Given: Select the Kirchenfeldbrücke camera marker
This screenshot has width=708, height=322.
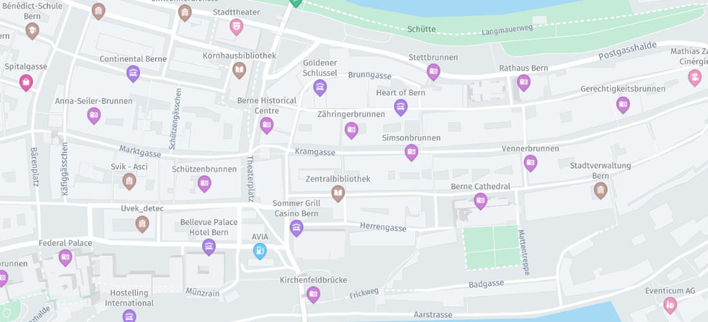Looking at the screenshot, I should click(313, 294).
